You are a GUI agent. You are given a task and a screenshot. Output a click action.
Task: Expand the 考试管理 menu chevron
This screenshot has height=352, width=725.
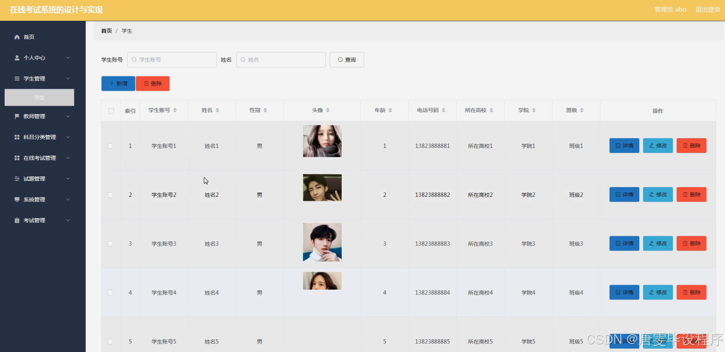click(x=68, y=220)
